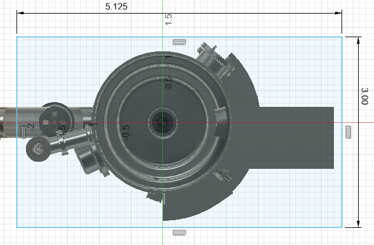This screenshot has height=245, width=374.
Task: Pick the right blue edge of the sketch rectangle
Action: point(342,177)
